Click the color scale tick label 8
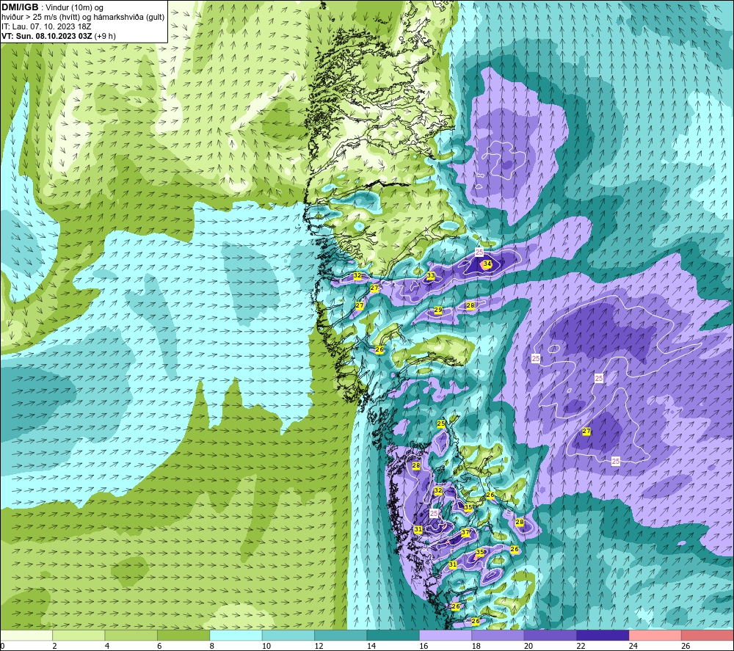 coord(212,646)
